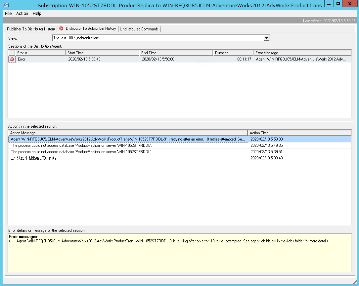Maximize the subscription window
359x286 pixels.
(x=338, y=4)
